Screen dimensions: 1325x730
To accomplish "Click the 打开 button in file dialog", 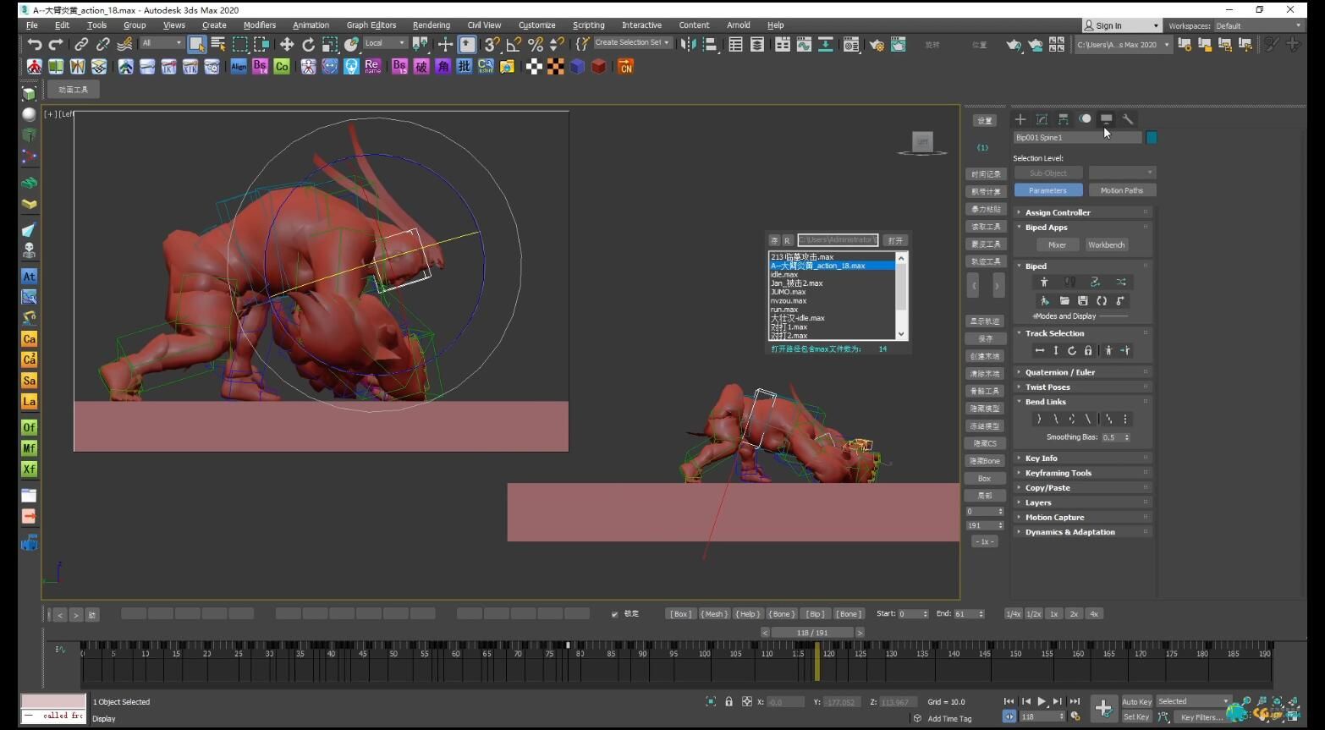I will coord(895,240).
